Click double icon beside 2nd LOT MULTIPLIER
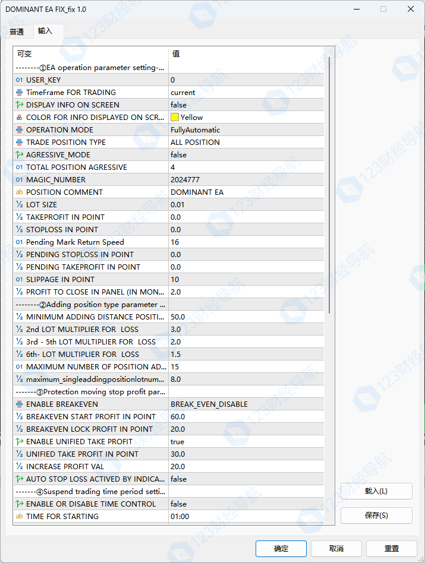 click(x=20, y=329)
